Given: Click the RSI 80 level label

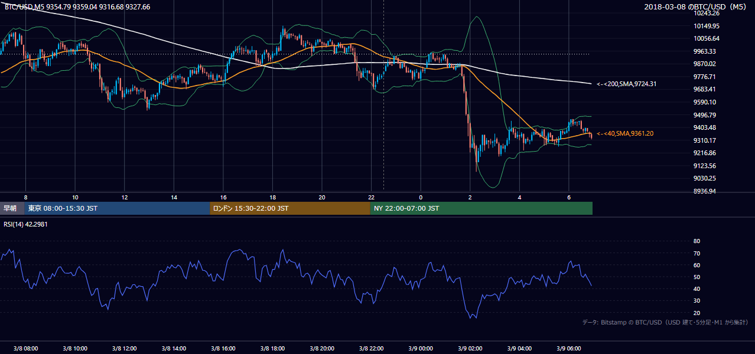Looking at the screenshot, I should coord(697,241).
